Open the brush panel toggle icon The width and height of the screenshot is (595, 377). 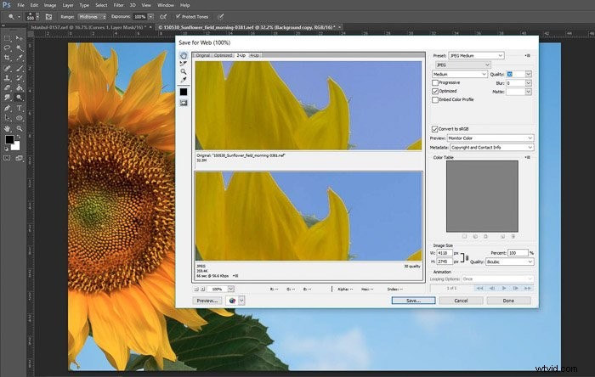point(48,17)
